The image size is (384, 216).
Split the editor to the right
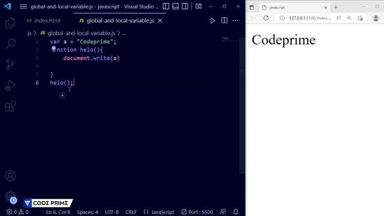pos(224,20)
